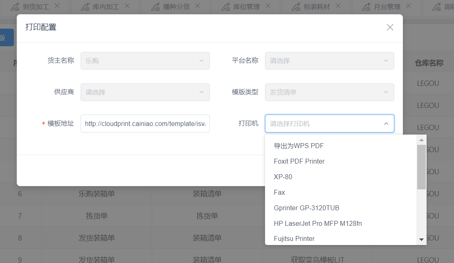Screen dimensions: 454x263
Task: Click 装箱清单 type cell in row 8
Action: tap(207, 238)
